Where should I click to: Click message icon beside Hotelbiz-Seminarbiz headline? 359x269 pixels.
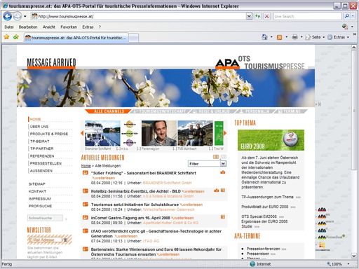(86, 191)
